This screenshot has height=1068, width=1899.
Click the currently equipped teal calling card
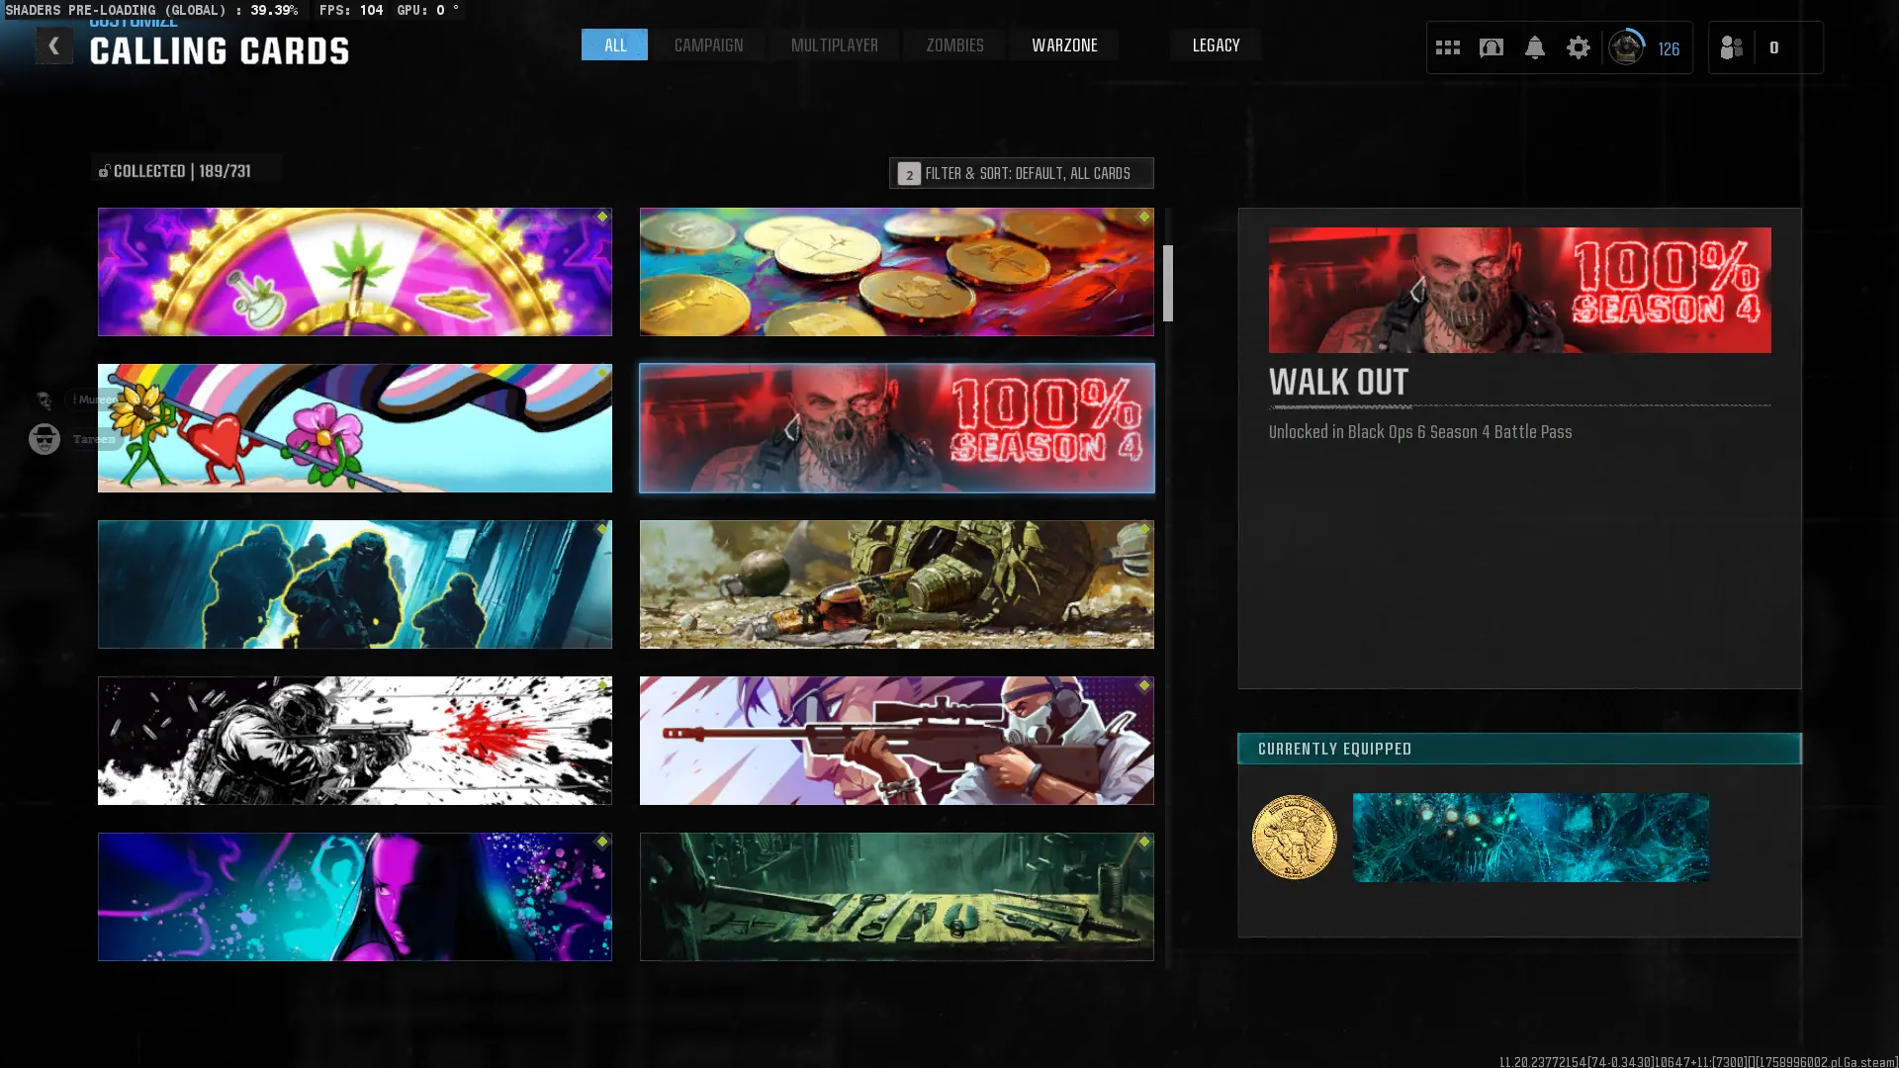point(1530,837)
